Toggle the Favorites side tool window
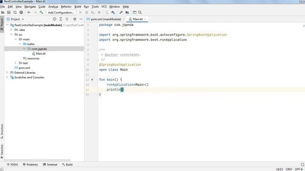Viewport: 305px width, 171px height. coord(2,152)
